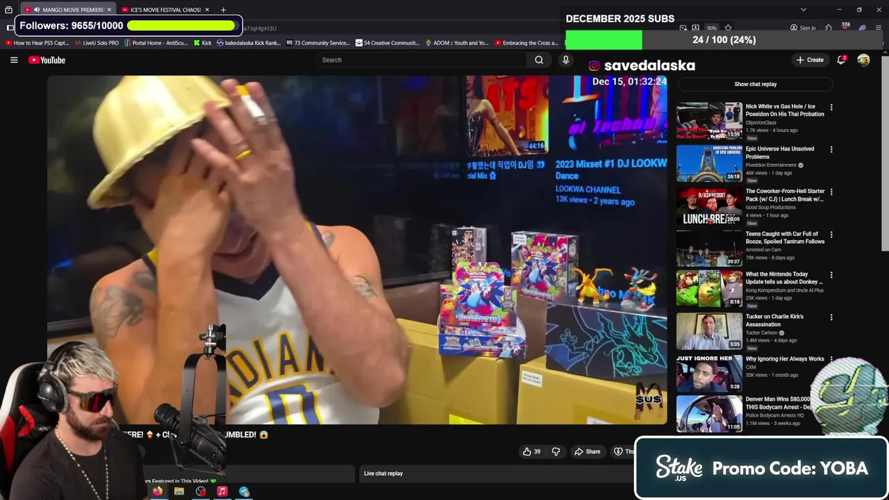Open Teens Caught with Car thumbnail
The width and height of the screenshot is (889, 500).
pos(709,248)
